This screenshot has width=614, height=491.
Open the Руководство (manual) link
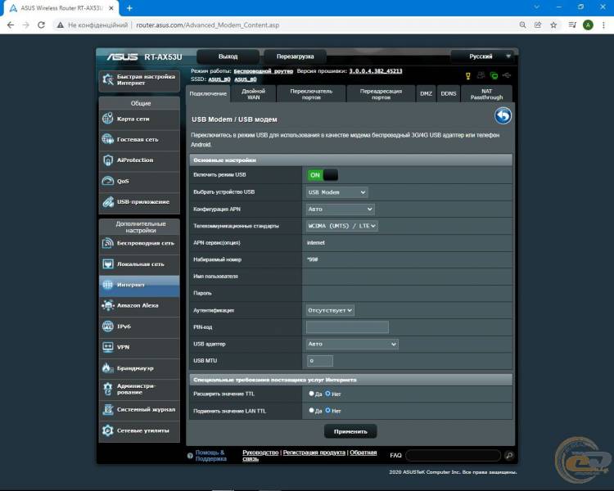click(260, 453)
